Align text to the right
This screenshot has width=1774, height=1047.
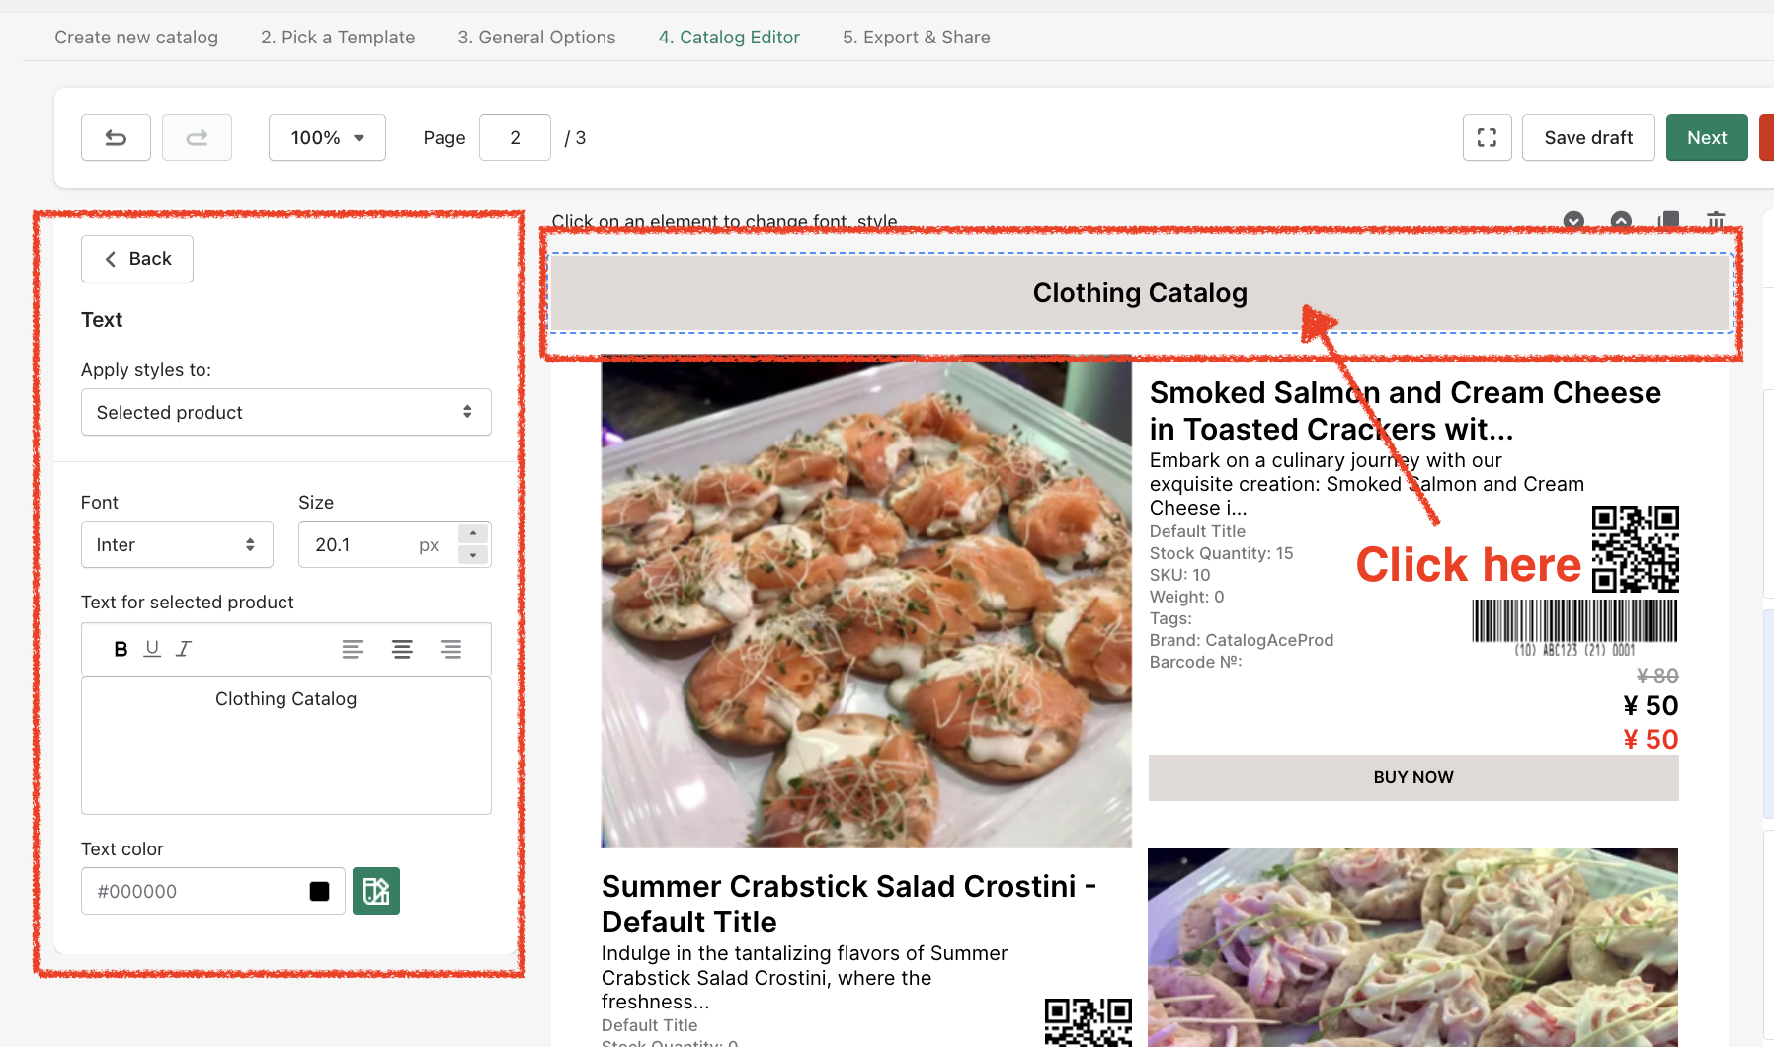click(x=450, y=649)
